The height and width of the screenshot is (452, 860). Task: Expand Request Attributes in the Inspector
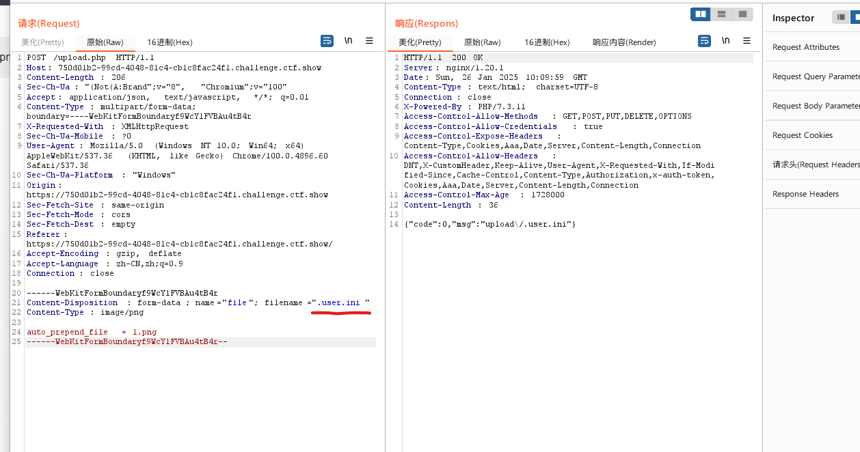(812, 47)
